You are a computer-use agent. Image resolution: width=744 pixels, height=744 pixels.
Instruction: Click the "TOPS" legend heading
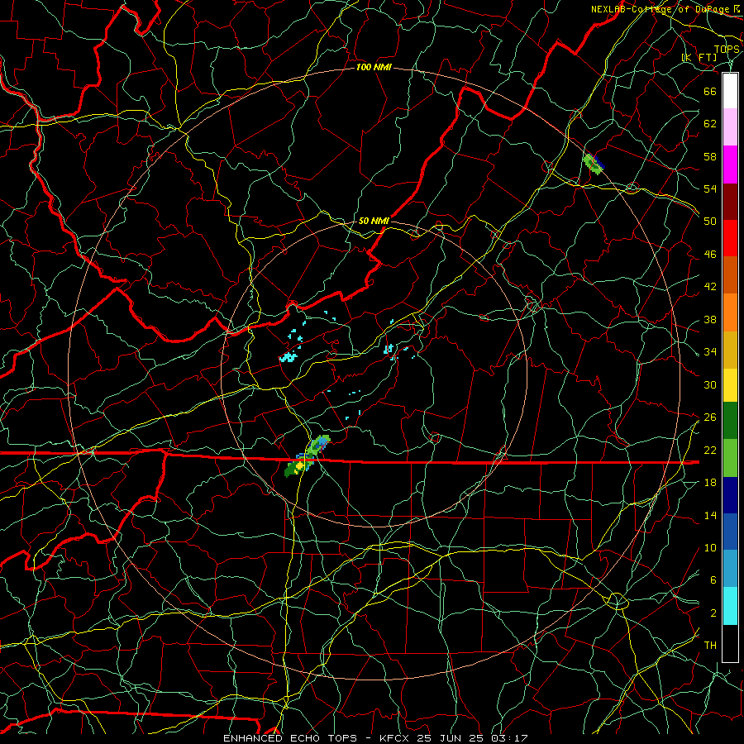727,50
